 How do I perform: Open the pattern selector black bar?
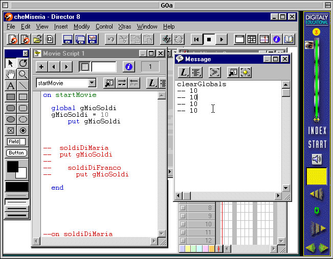[17, 187]
